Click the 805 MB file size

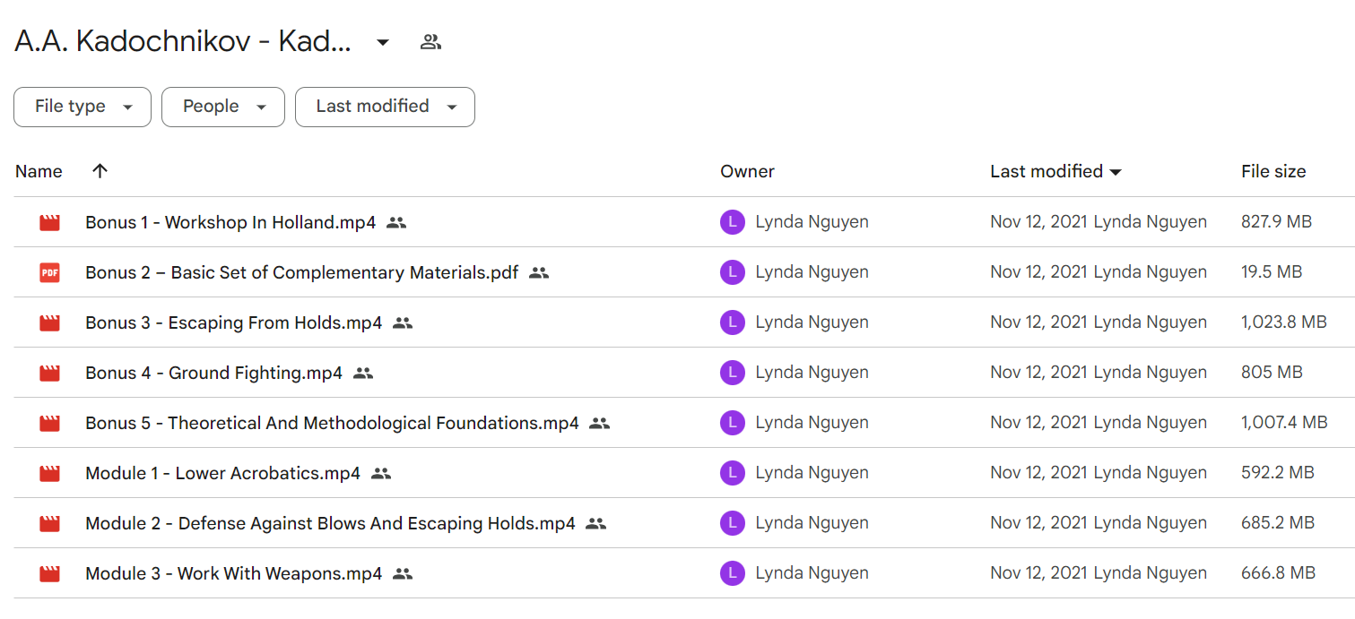coord(1272,373)
